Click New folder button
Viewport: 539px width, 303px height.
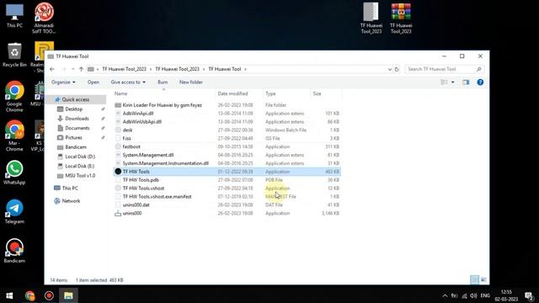[x=191, y=82]
